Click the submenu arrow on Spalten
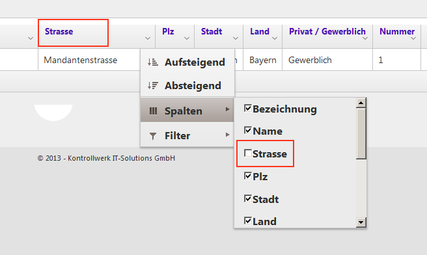 tap(227, 109)
